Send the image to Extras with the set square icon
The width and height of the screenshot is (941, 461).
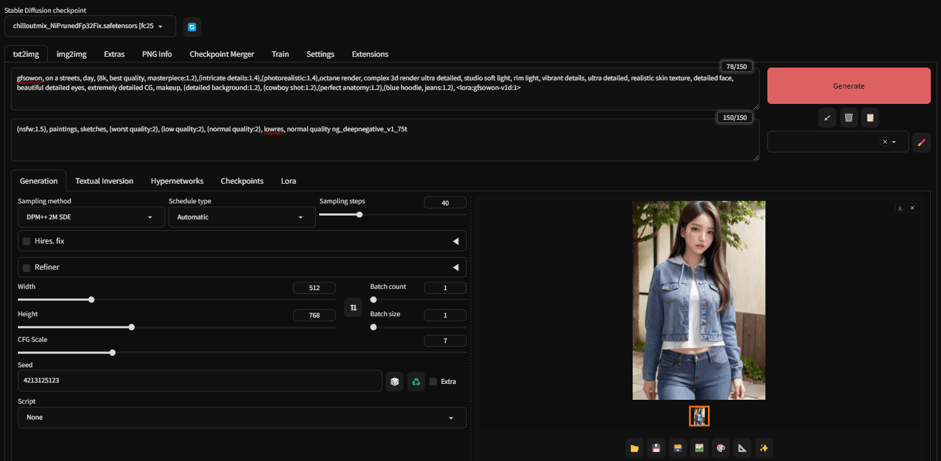pyautogui.click(x=742, y=448)
